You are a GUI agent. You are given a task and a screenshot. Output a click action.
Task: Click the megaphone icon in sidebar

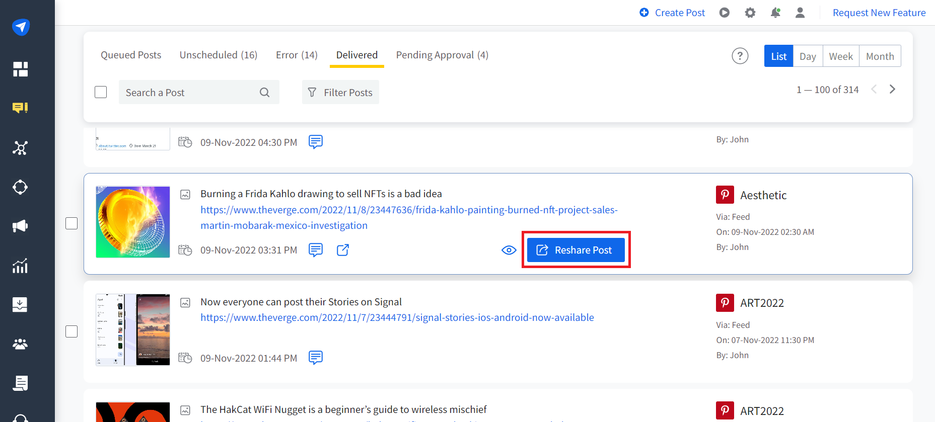pyautogui.click(x=20, y=226)
